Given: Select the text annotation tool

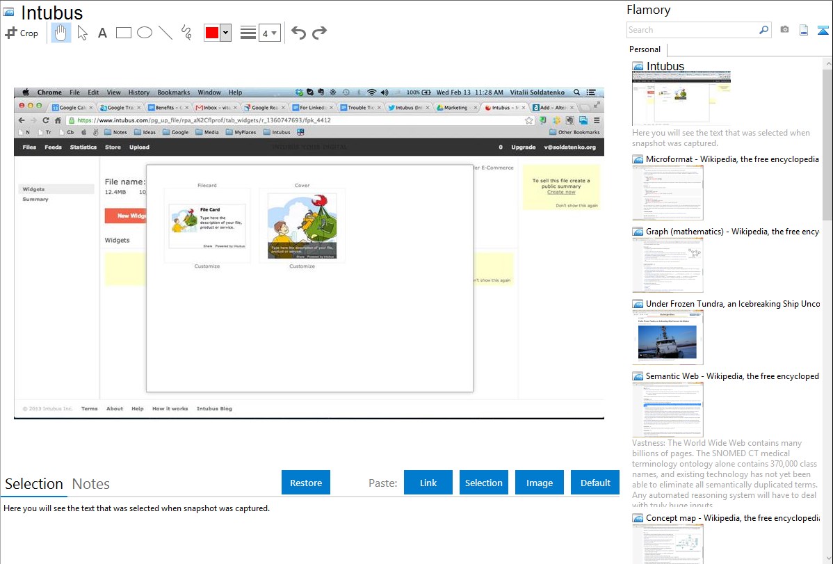Looking at the screenshot, I should pyautogui.click(x=102, y=33).
